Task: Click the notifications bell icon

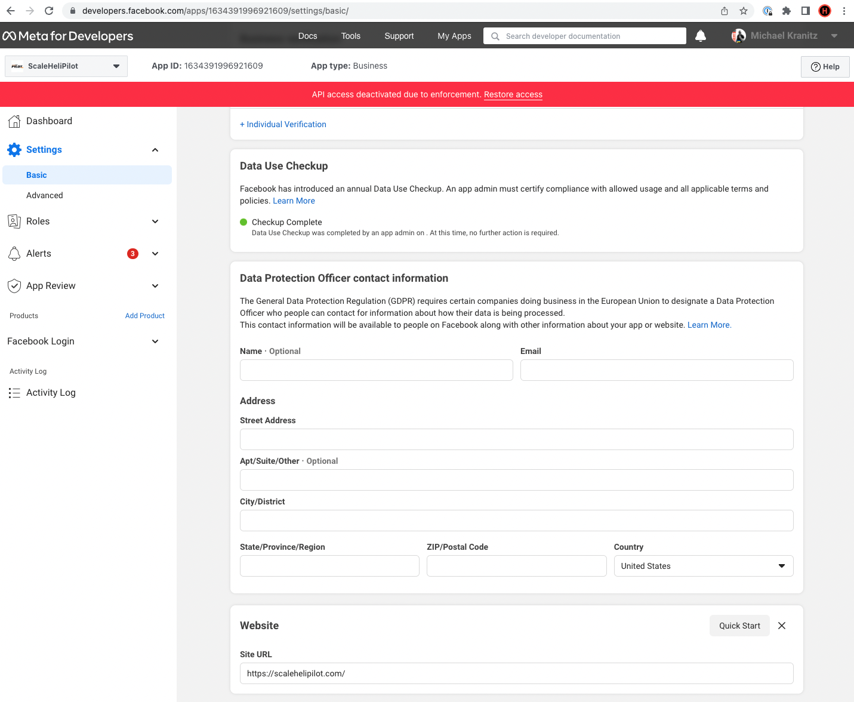Action: pos(701,36)
